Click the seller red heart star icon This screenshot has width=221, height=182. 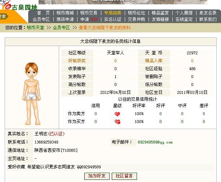point(117,114)
